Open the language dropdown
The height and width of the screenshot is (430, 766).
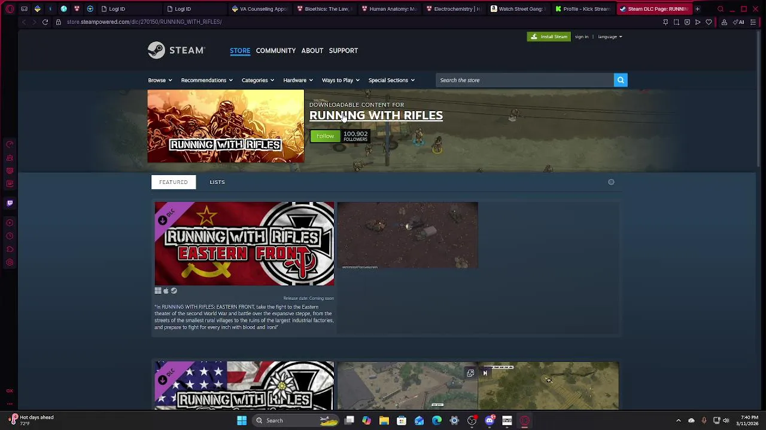[x=610, y=36]
